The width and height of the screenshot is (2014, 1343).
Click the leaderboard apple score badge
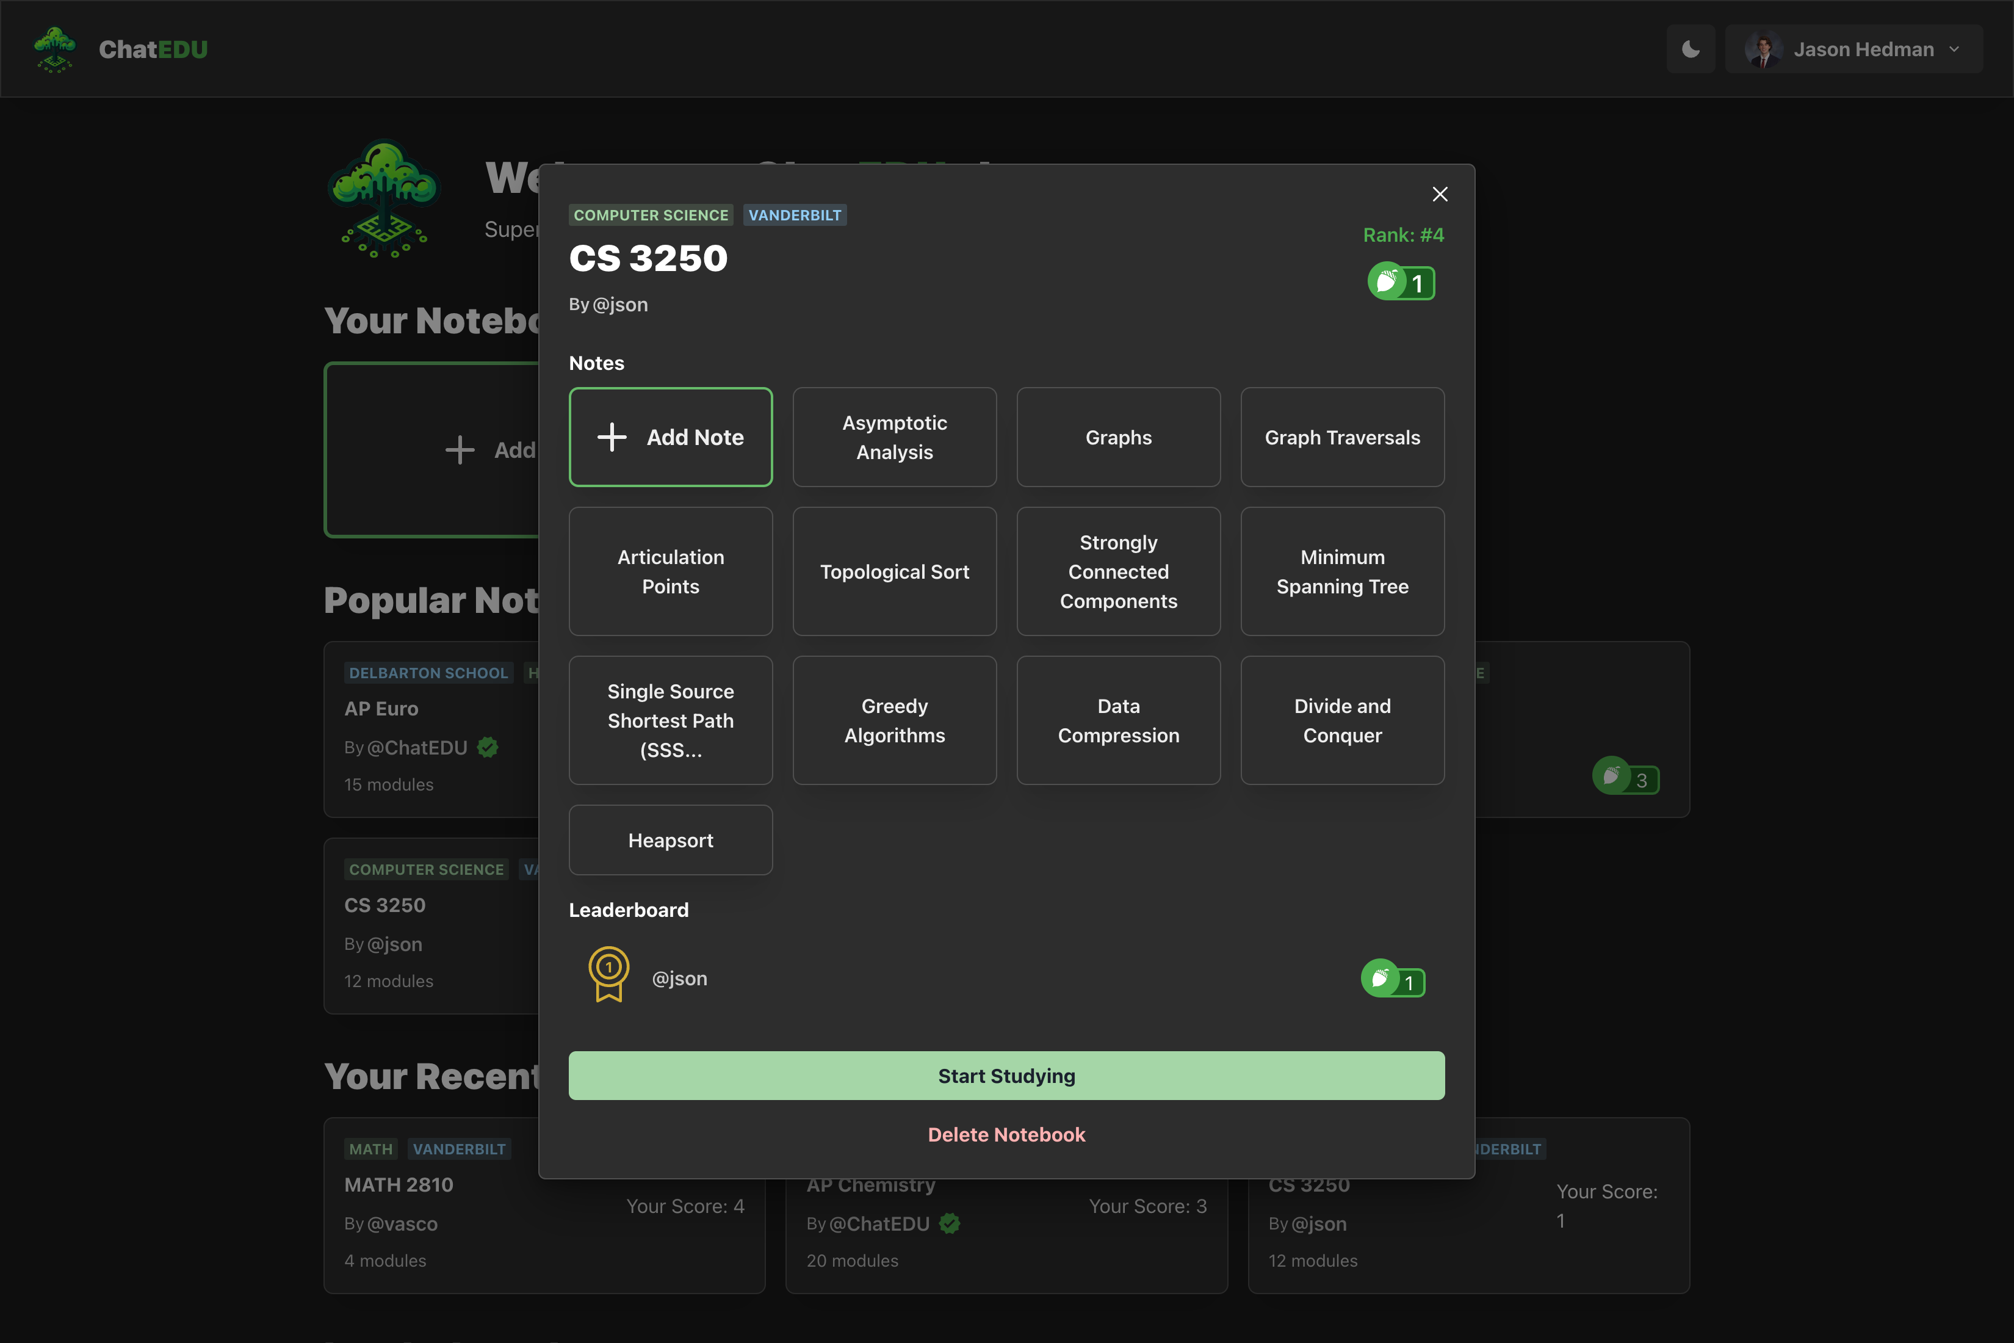1393,980
